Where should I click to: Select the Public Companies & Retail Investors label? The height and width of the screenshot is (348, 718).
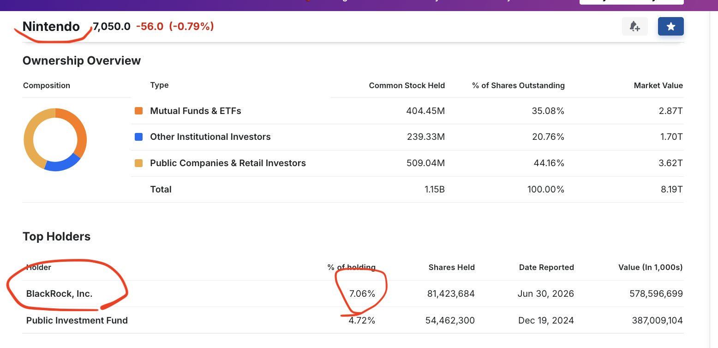click(228, 163)
